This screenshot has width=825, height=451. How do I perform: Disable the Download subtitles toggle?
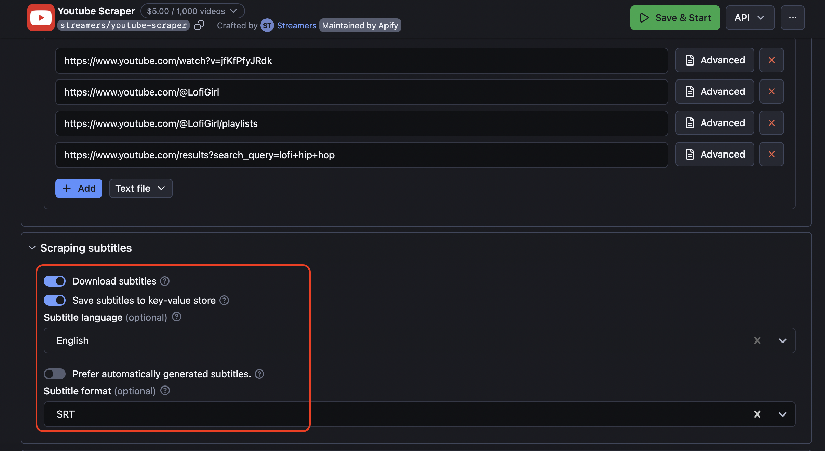point(54,281)
